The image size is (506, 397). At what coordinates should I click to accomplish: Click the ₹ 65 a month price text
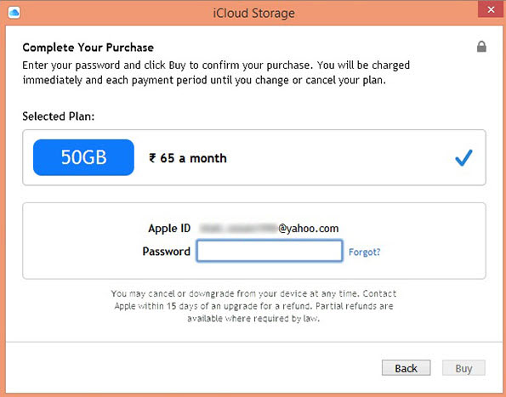pos(187,158)
